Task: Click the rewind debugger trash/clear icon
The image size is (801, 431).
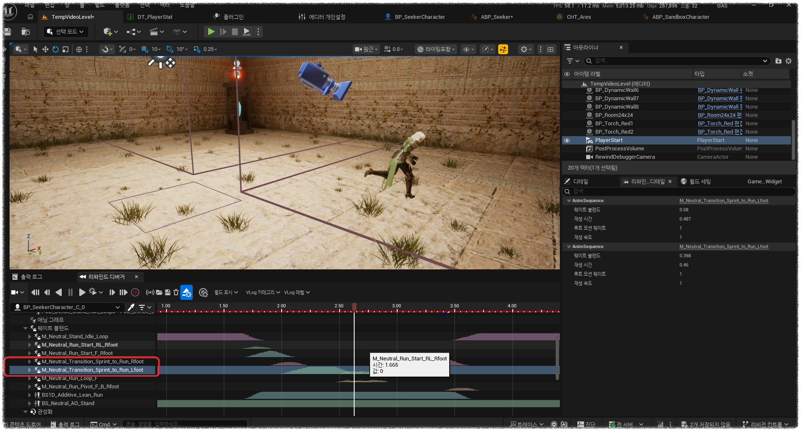Action: click(x=176, y=292)
